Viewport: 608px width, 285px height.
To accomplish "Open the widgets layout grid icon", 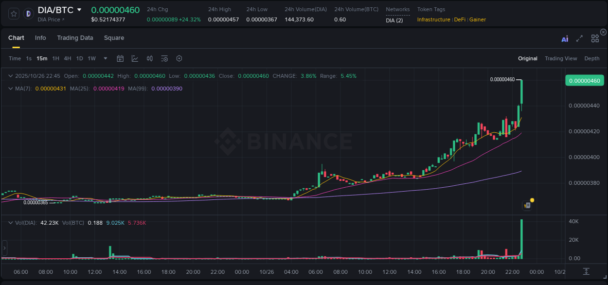I will pos(595,38).
